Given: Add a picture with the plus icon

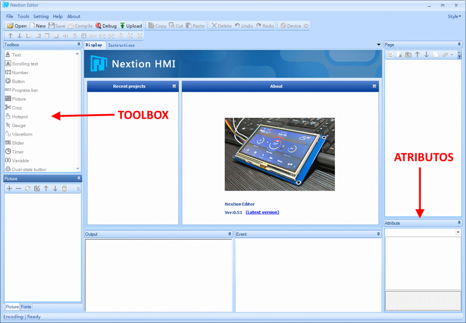Looking at the screenshot, I should coord(10,189).
